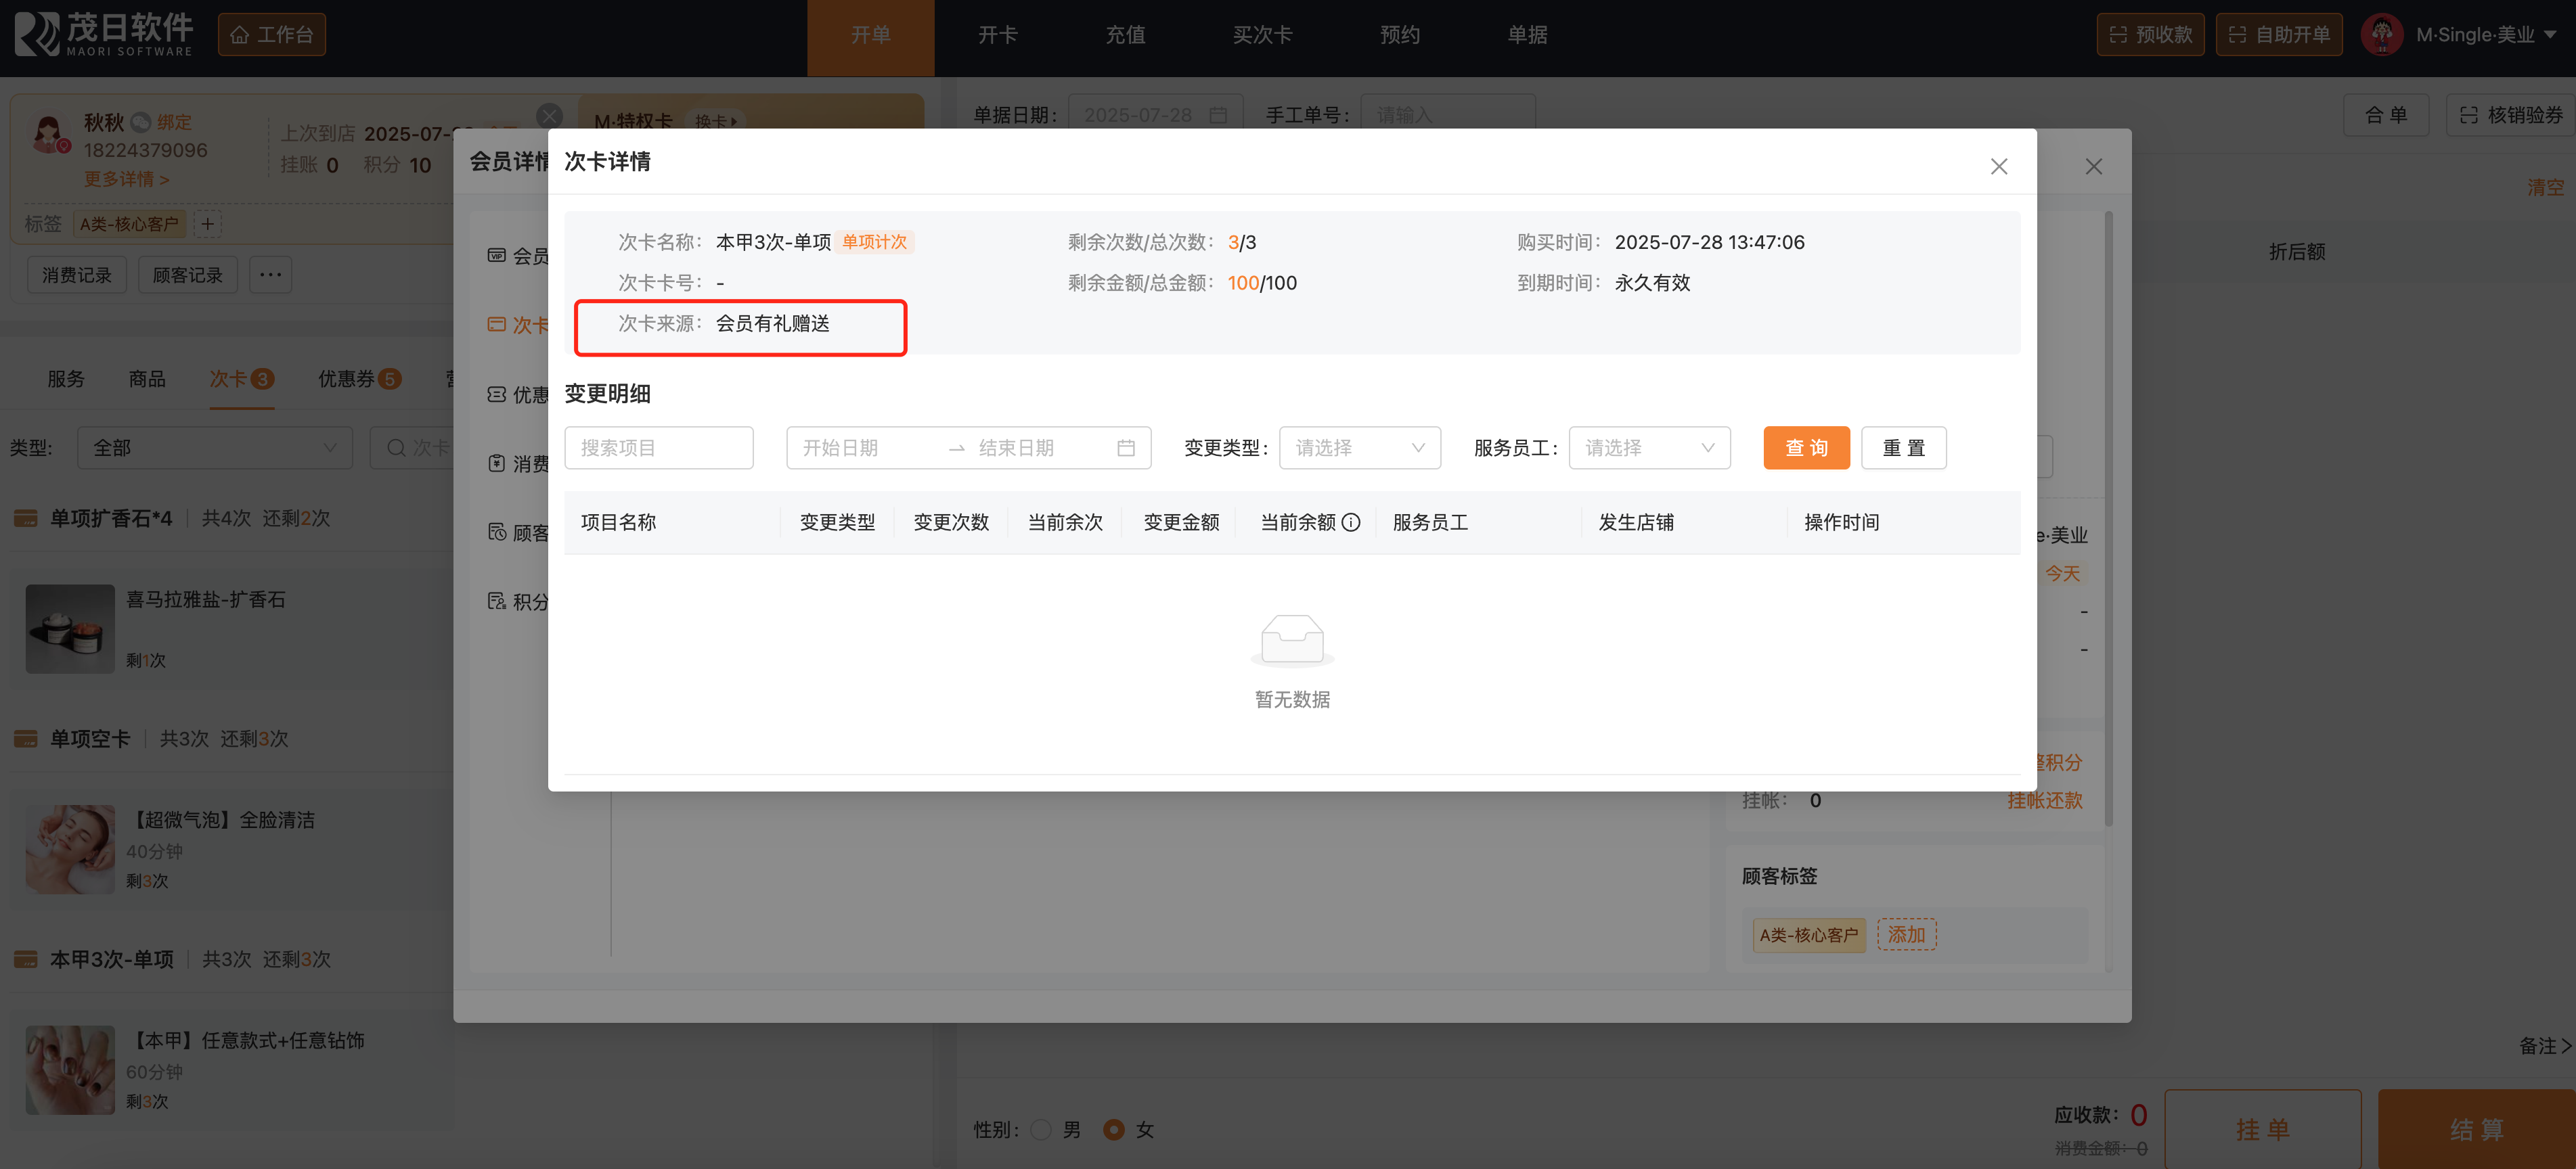
Task: Click the 搜索项目 input field
Action: coord(658,449)
